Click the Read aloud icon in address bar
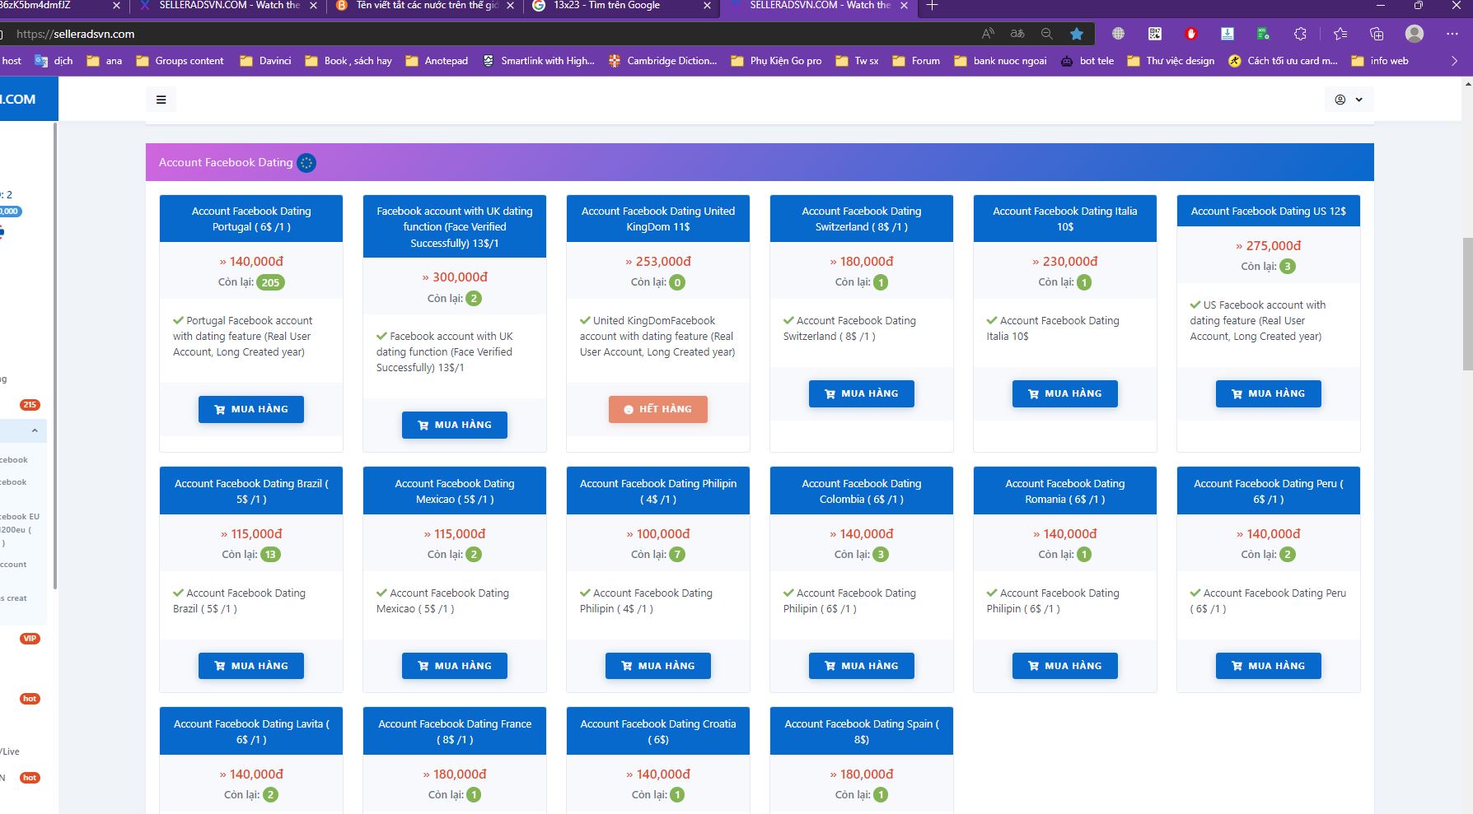This screenshot has height=814, width=1473. [x=988, y=34]
